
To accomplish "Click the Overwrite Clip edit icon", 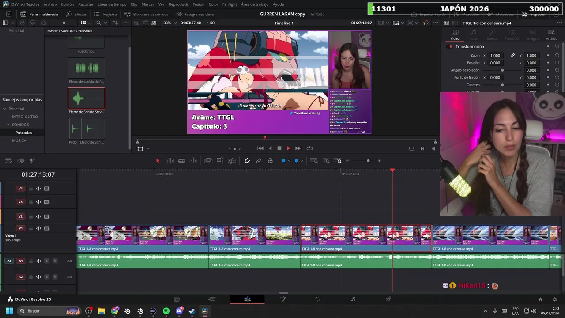I will pyautogui.click(x=220, y=161).
